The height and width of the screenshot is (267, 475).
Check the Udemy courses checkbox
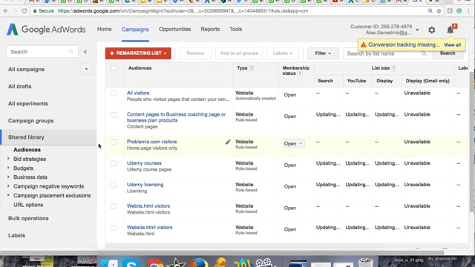coord(114,163)
